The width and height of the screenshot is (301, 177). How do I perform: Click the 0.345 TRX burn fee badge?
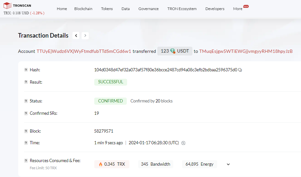pos(112,164)
